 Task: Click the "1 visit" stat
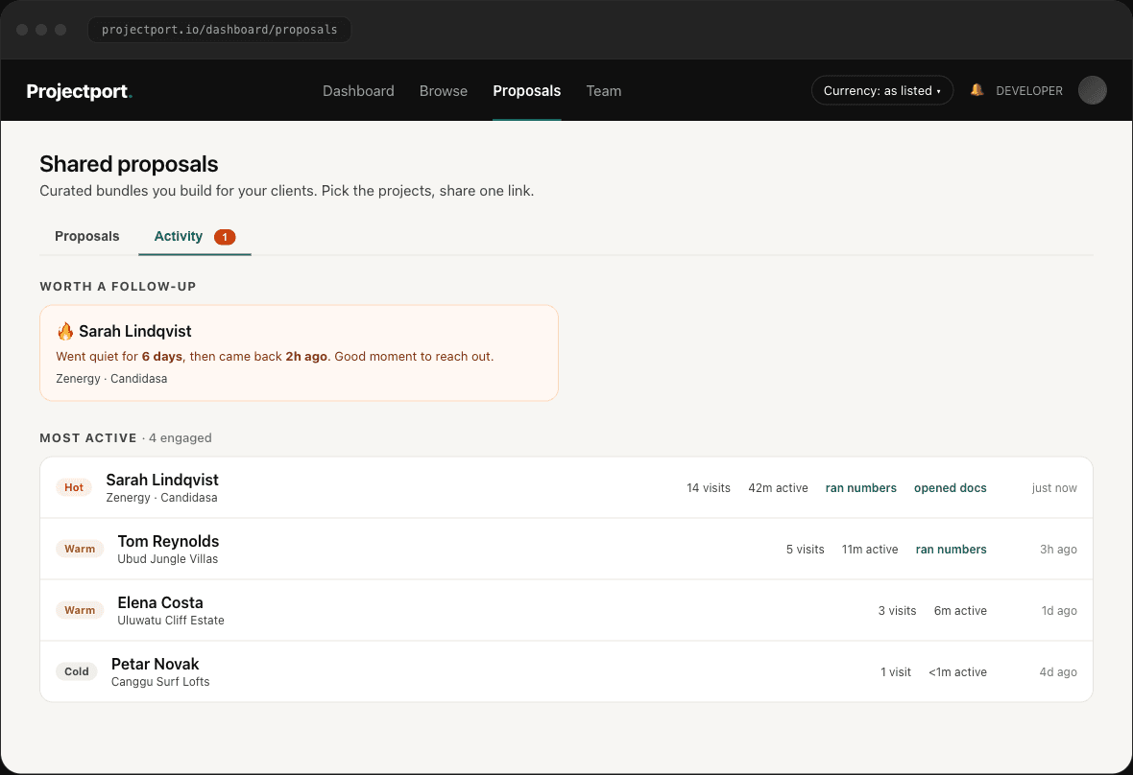coord(895,671)
